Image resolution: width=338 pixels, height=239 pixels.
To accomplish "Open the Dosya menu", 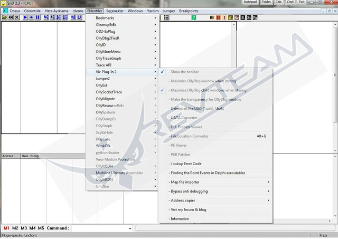I will coord(15,11).
